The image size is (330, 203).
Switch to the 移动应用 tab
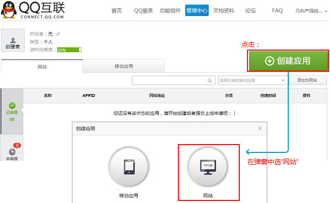[x=124, y=66]
